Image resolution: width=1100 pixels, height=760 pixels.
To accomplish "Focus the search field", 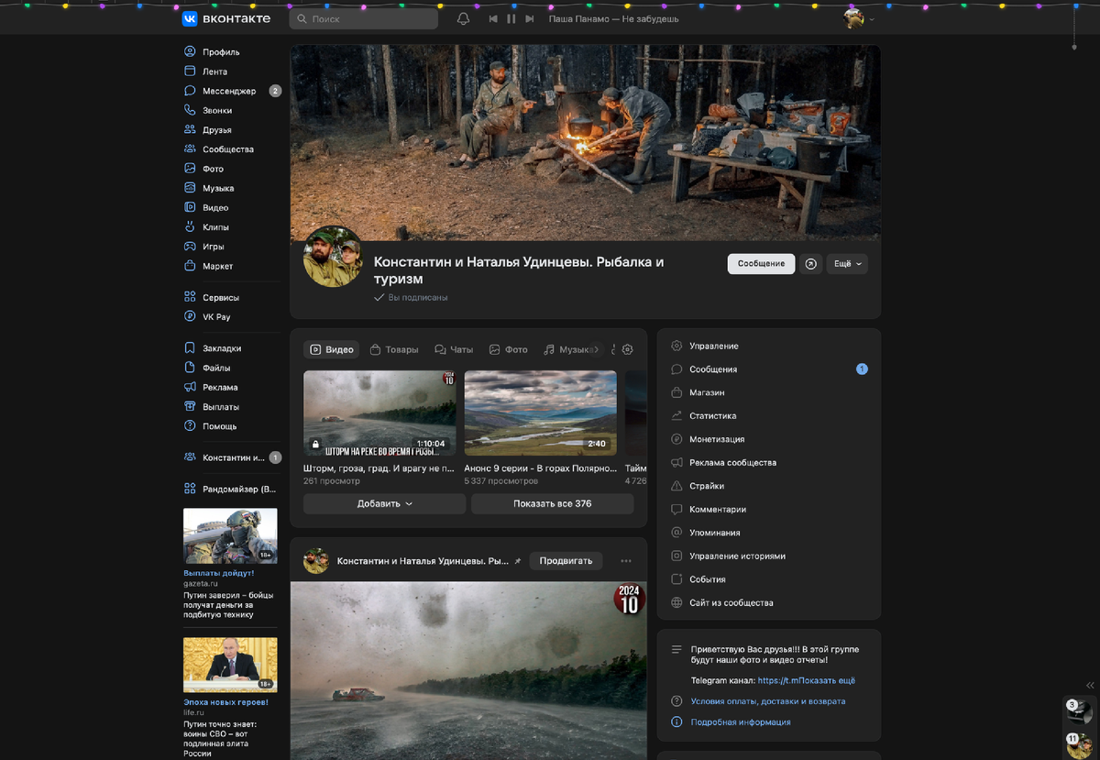I will click(364, 18).
